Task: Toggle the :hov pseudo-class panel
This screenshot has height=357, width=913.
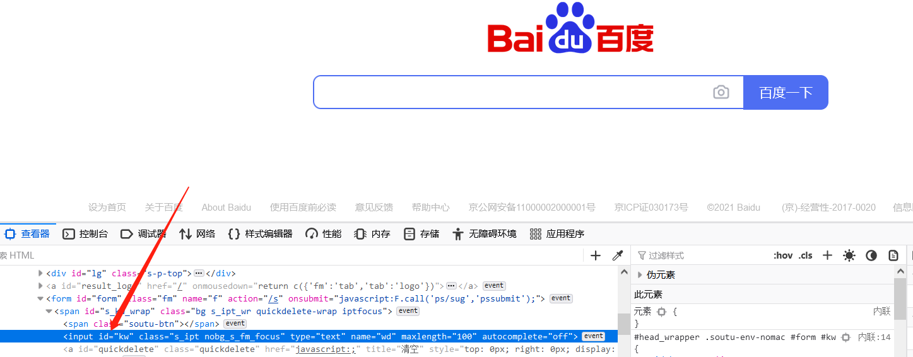Action: 783,255
